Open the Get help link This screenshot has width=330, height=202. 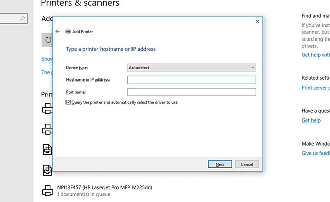(311, 120)
